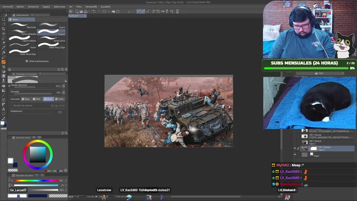Choose the Capas múltiples sub tool
Viewport: 357px width, 201px height.
pos(22,39)
